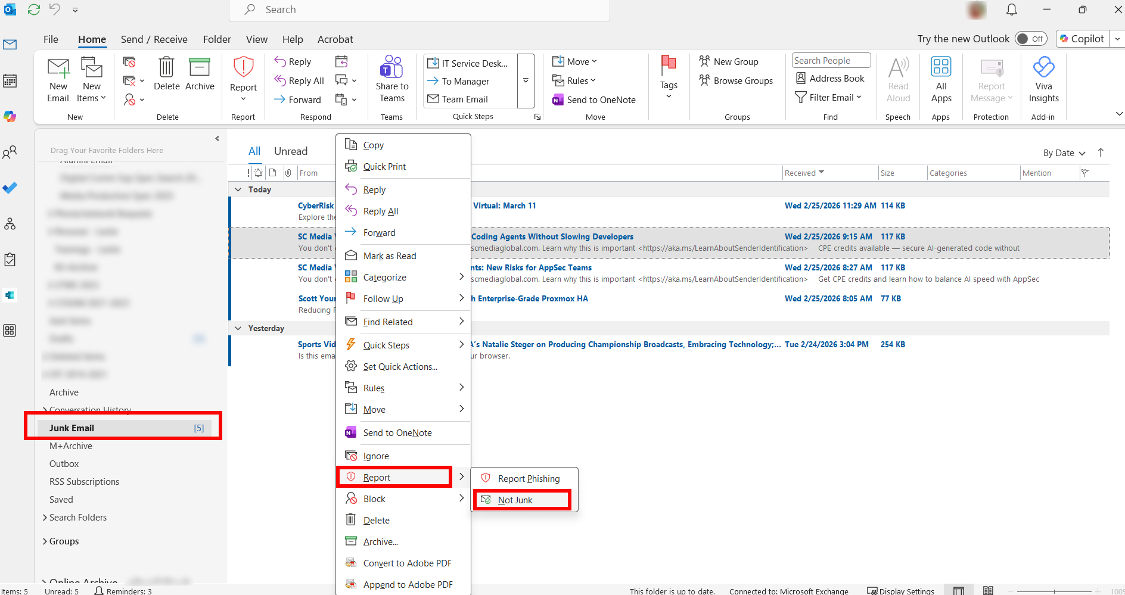This screenshot has height=595, width=1125.
Task: Expand the Search Folders tree item
Action: [77, 517]
